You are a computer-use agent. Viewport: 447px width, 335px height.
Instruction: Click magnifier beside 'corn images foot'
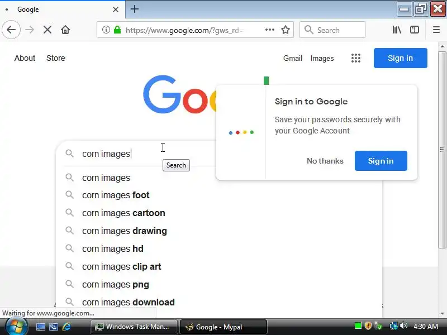pos(69,195)
